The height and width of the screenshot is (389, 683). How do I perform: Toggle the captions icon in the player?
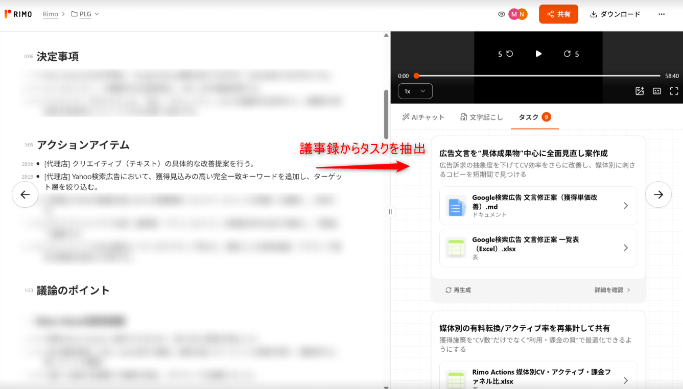657,91
